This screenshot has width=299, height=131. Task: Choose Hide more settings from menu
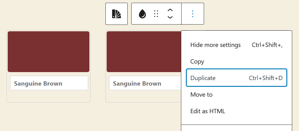215,45
